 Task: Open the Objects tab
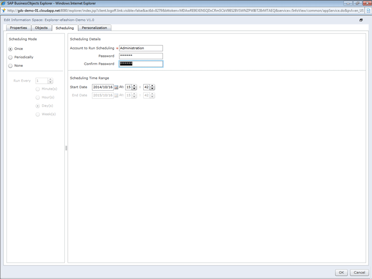coord(41,28)
